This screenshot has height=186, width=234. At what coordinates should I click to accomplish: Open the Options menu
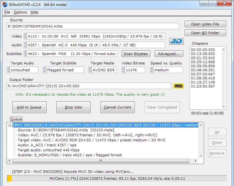click(20, 12)
